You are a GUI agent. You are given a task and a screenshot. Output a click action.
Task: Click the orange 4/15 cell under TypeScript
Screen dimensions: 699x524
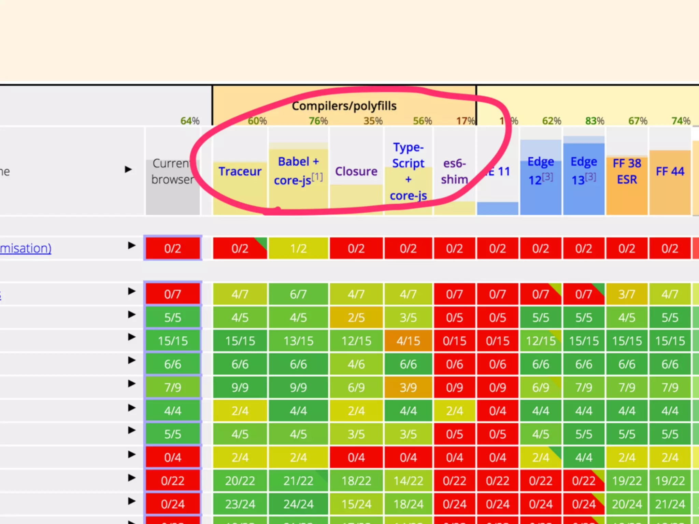(x=408, y=341)
